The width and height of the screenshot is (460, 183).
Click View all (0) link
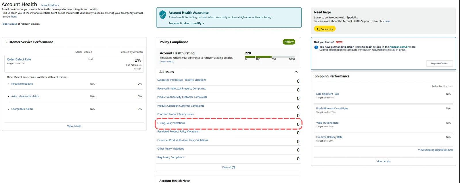[228, 168]
